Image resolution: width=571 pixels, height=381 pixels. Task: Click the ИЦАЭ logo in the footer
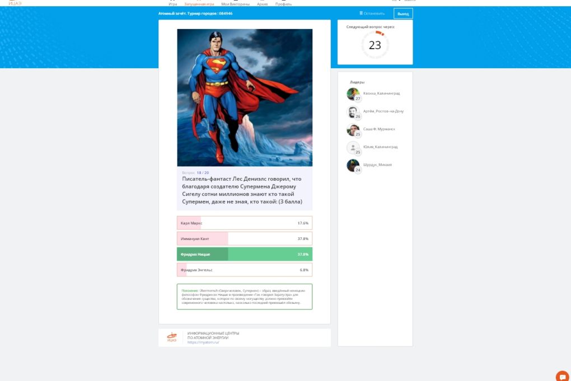click(x=172, y=337)
